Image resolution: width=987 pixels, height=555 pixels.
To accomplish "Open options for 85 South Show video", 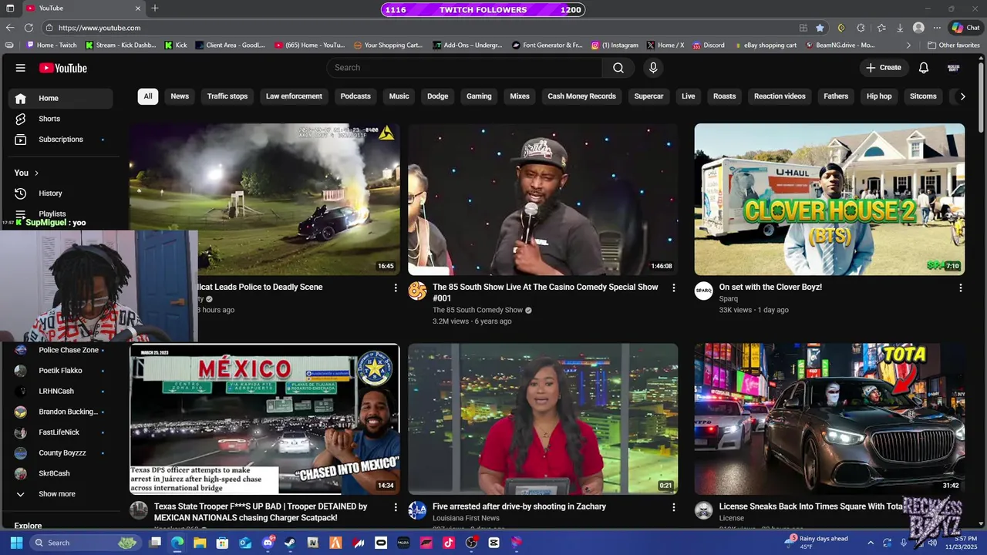I will pos(673,288).
